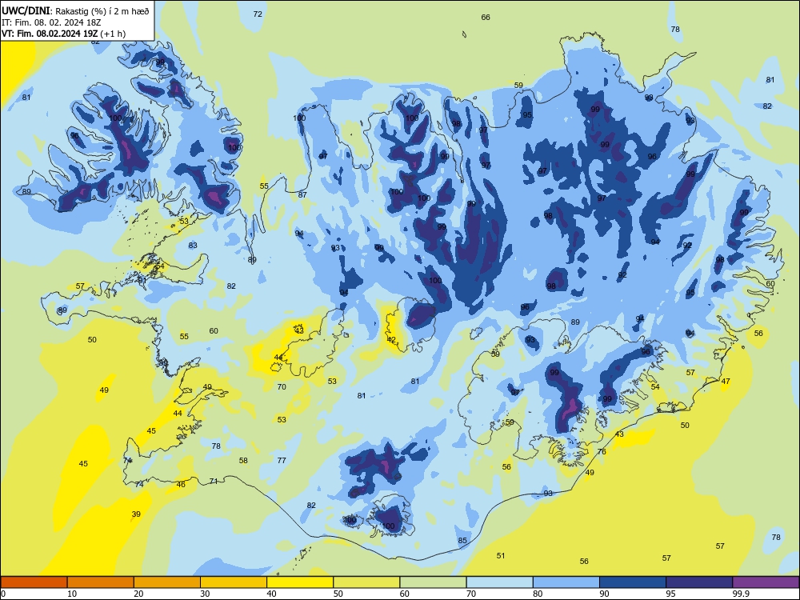Click the humidity value '76' on the map
Image resolution: width=800 pixels, height=600 pixels.
pyautogui.click(x=602, y=451)
